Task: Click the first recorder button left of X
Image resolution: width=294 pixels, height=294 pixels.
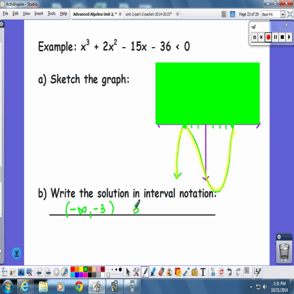Action: coord(255,37)
